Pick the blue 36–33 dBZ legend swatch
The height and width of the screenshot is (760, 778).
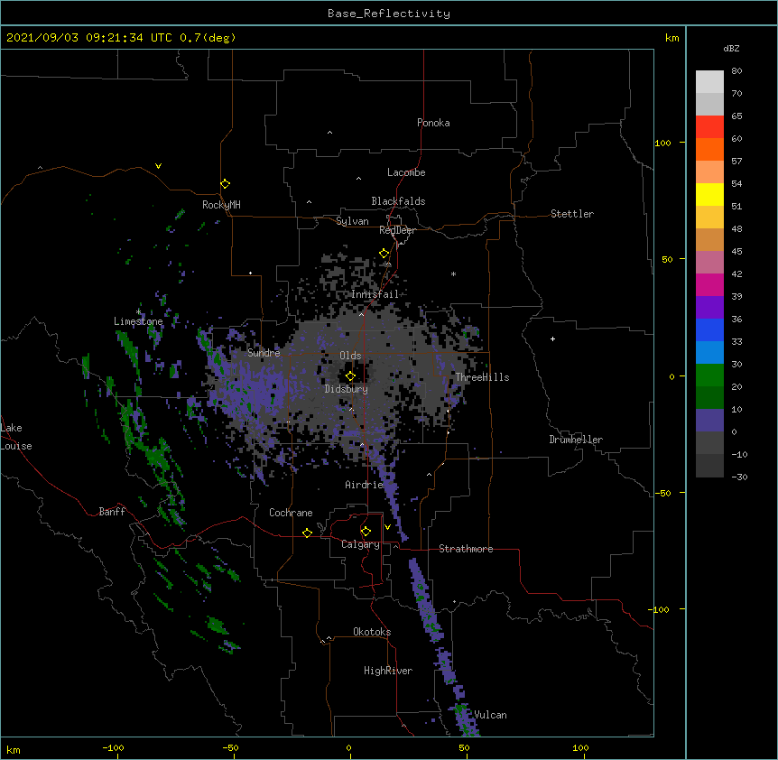[709, 329]
